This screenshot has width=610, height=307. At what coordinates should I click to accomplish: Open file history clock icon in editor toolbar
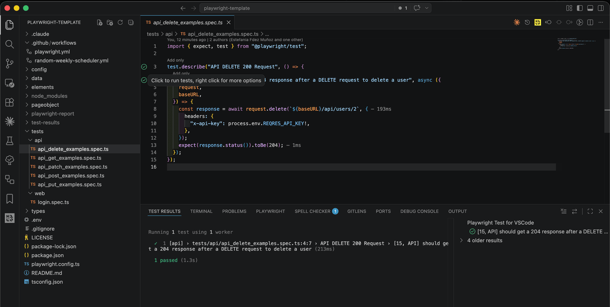[527, 22]
